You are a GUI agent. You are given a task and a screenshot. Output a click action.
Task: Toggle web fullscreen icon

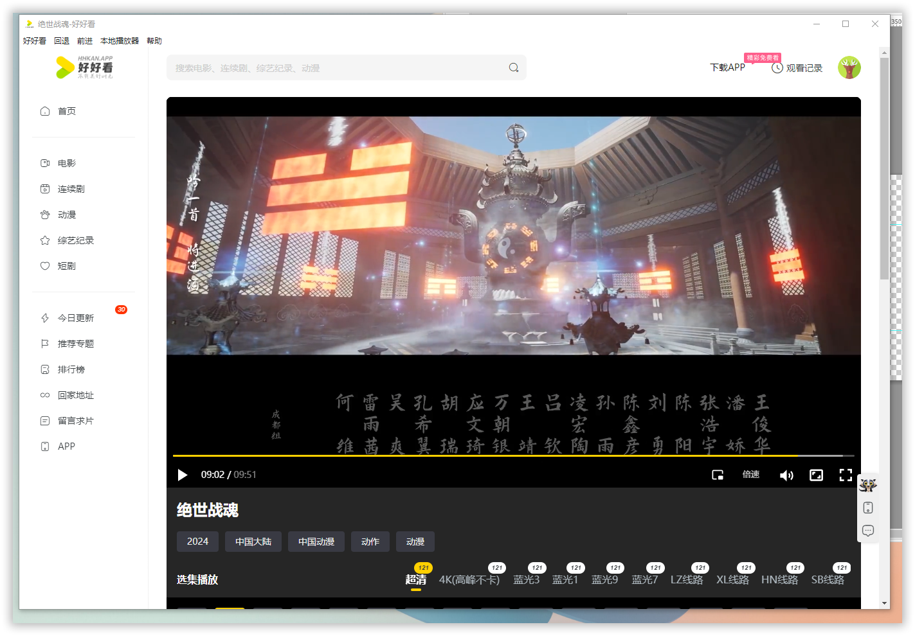pos(816,475)
